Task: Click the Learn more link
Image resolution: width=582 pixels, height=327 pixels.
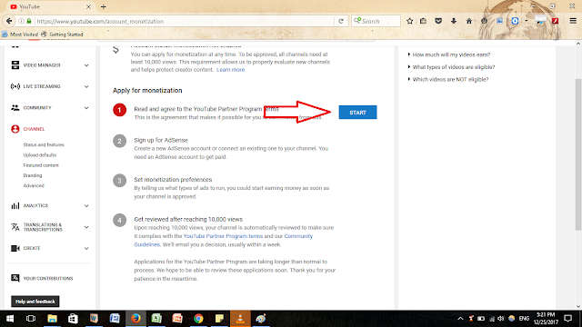Action: [230, 70]
